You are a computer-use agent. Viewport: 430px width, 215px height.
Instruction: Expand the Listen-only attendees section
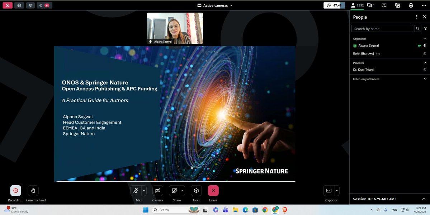pos(425,79)
